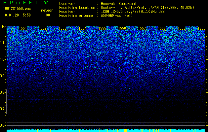The width and height of the screenshot is (208, 132).
Task: Click the 1553 time marker
Action: (x=62, y=28)
